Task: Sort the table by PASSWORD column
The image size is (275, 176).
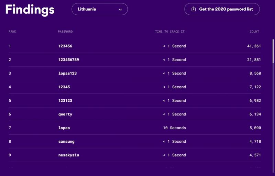Action: (65, 32)
